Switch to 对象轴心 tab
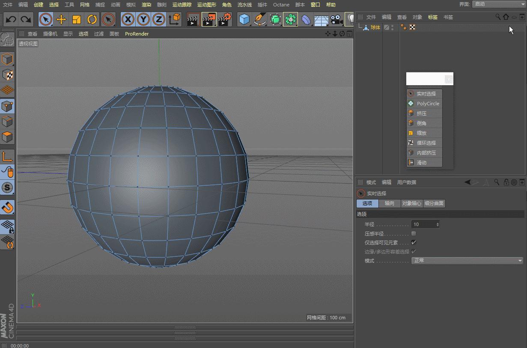This screenshot has width=527, height=348. tap(412, 204)
